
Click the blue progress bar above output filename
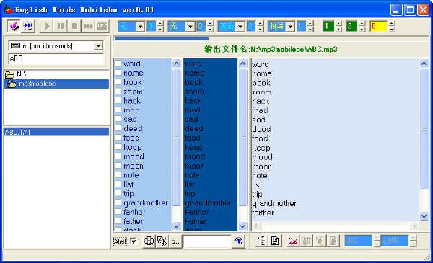[162, 39]
